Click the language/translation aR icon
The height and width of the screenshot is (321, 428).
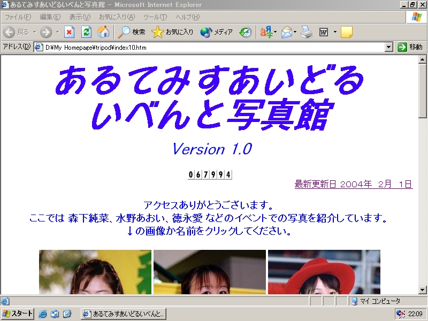(x=266, y=32)
